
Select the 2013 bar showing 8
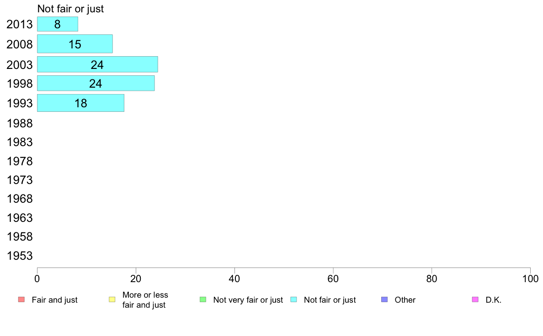tap(58, 24)
